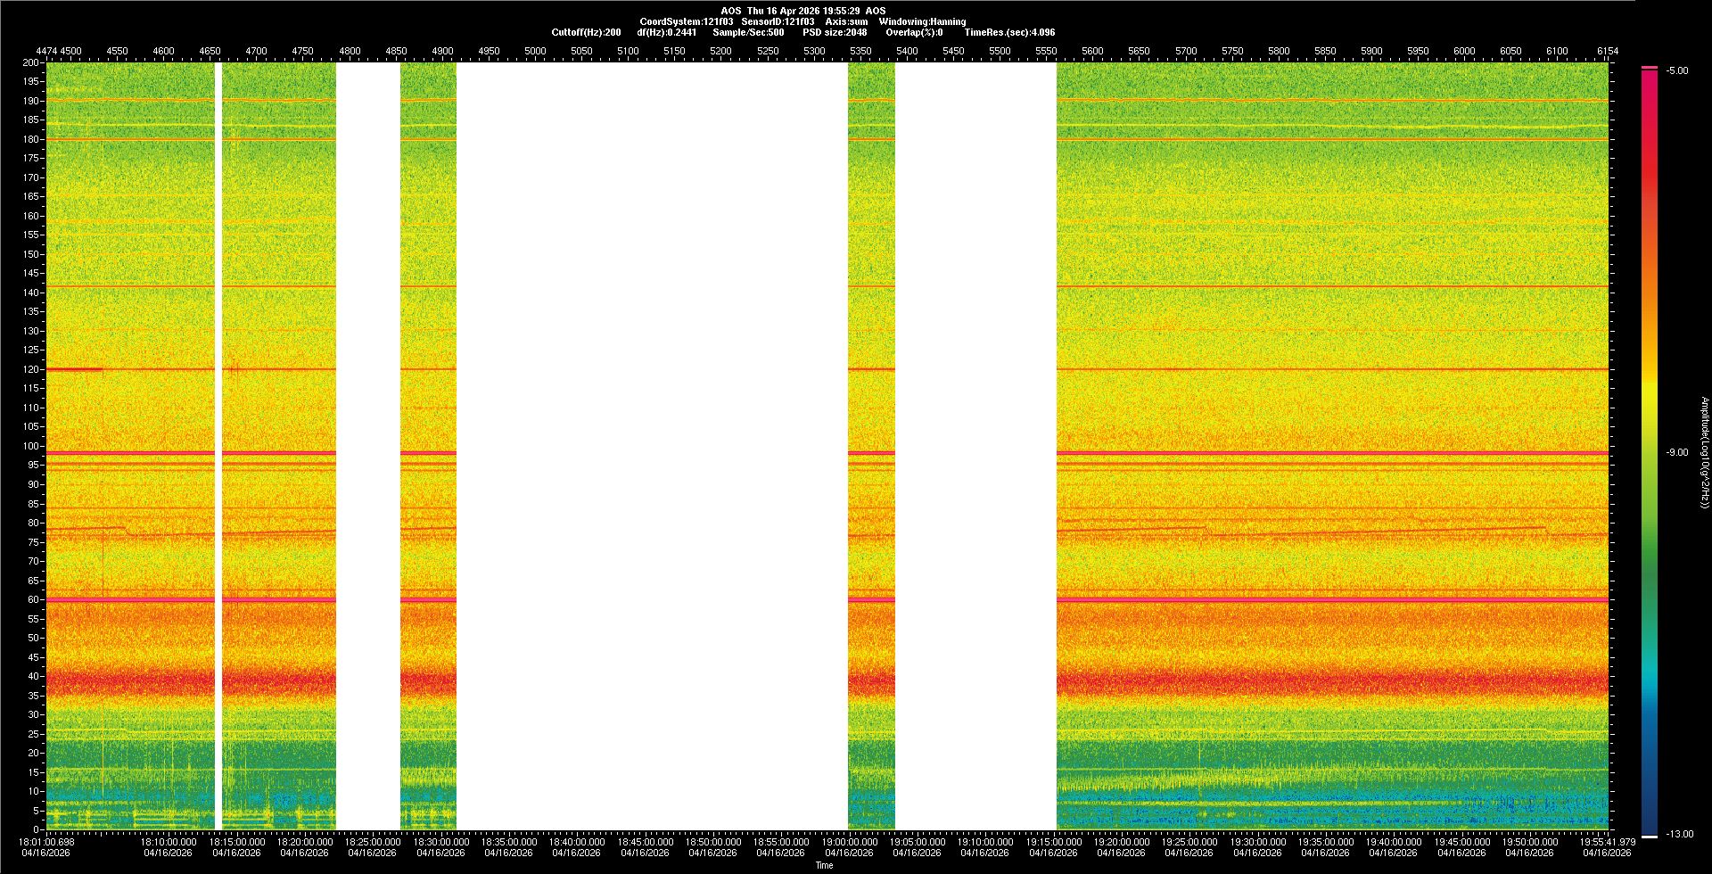Image resolution: width=1712 pixels, height=874 pixels.
Task: Click the 120 Hz frequency axis label
Action: click(x=31, y=369)
